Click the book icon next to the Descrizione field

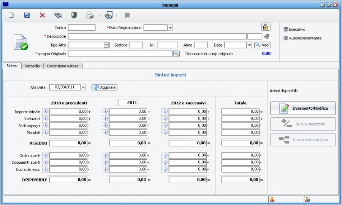click(267, 36)
